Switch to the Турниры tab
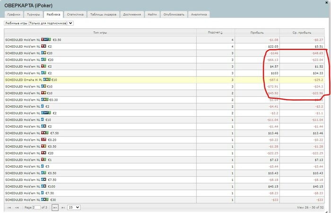This screenshot has height=213, width=331. (34, 15)
